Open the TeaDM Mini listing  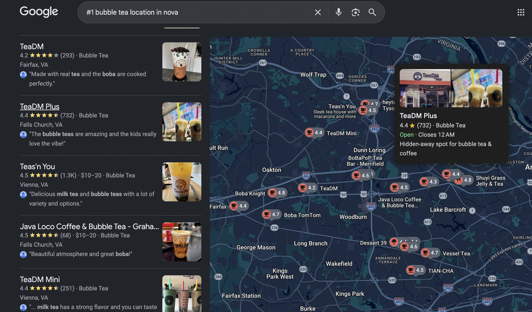40,279
